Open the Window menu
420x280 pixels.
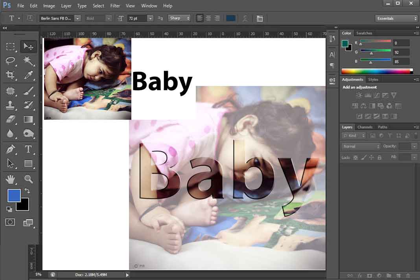coord(149,5)
